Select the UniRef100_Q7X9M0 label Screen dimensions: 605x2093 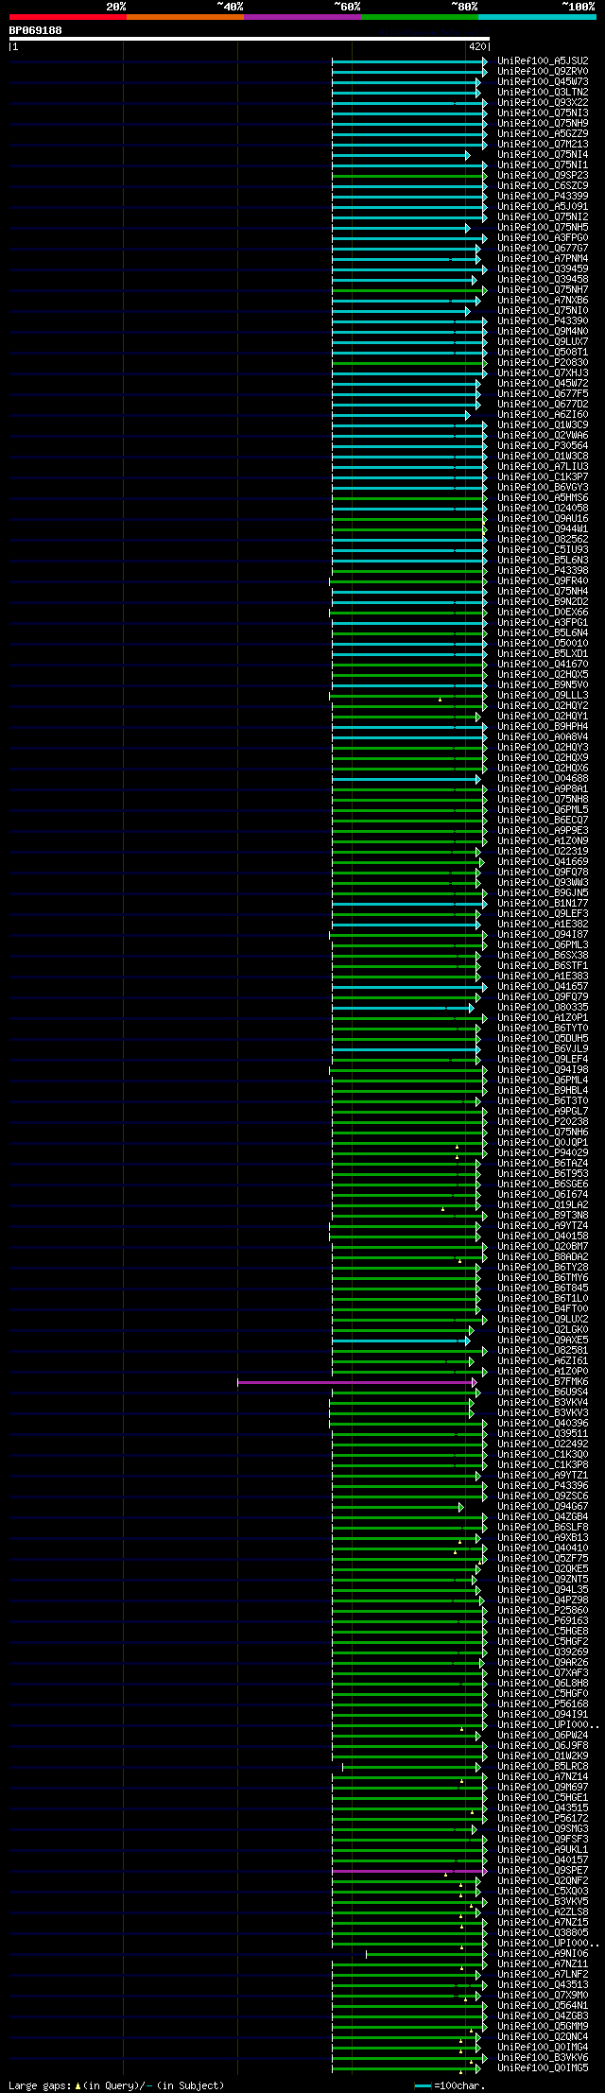tap(543, 1996)
